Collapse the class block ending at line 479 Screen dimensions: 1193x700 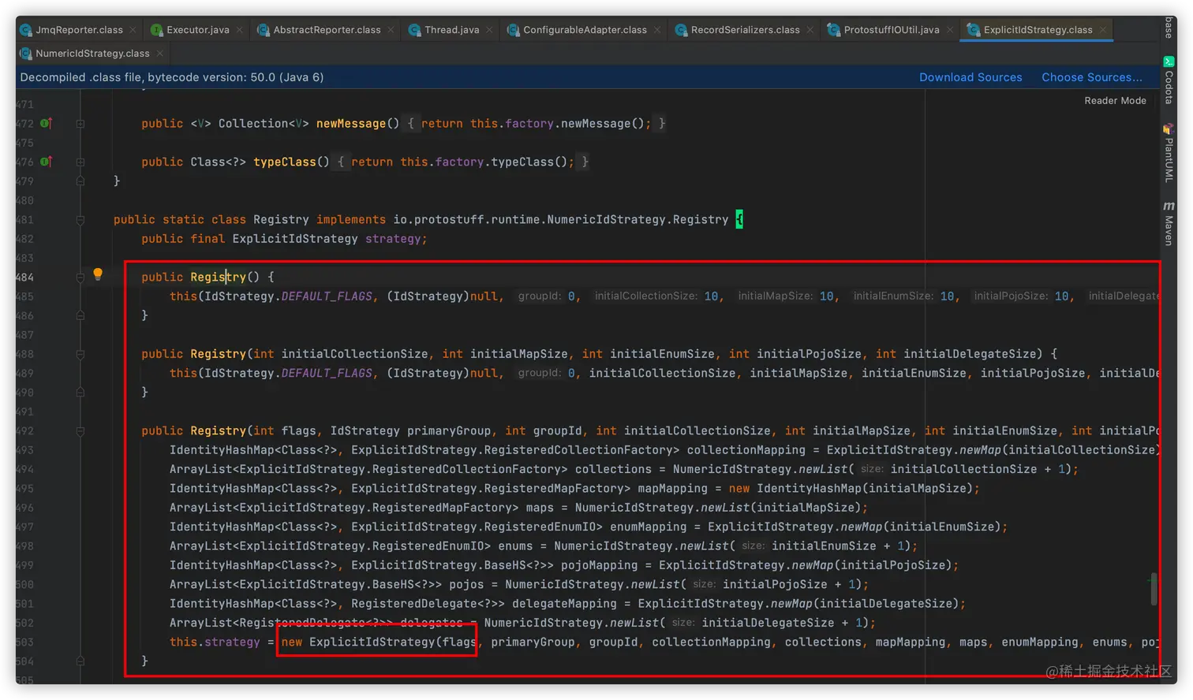coord(80,181)
